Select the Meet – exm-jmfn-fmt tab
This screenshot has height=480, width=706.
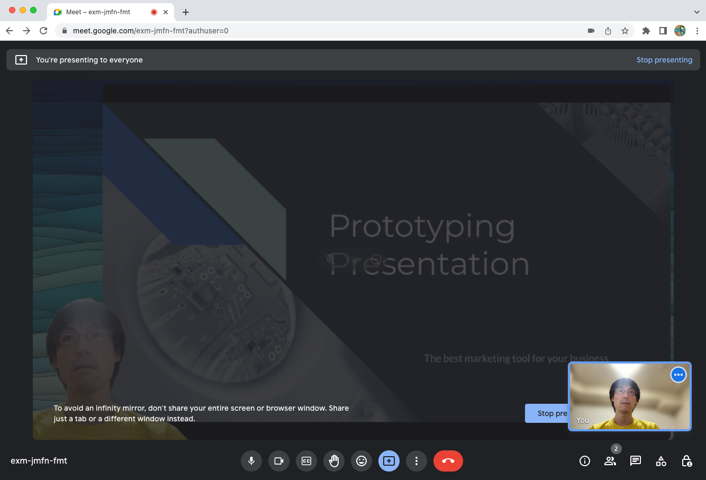point(111,12)
